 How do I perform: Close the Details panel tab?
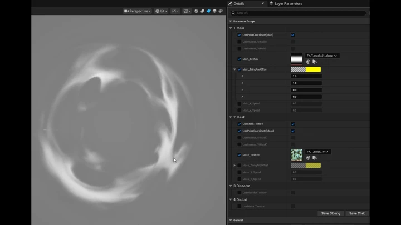(262, 3)
